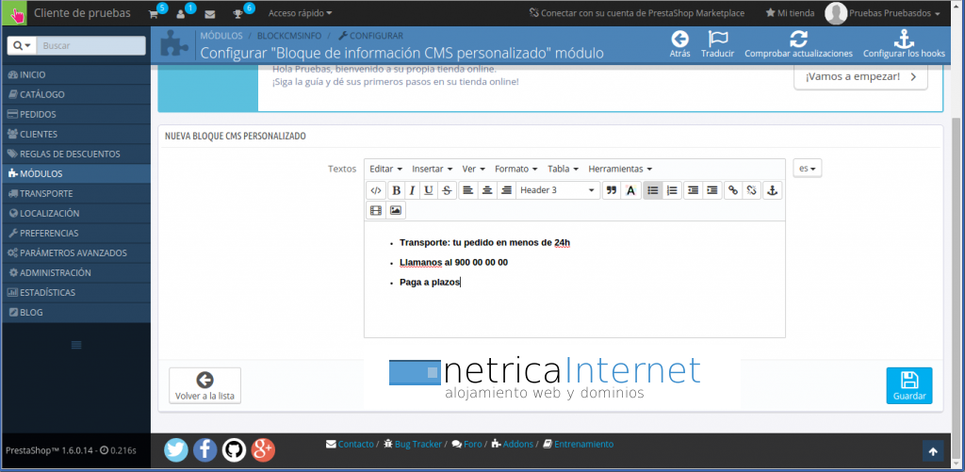The image size is (965, 472).
Task: Toggle the bullet list button
Action: pyautogui.click(x=653, y=190)
